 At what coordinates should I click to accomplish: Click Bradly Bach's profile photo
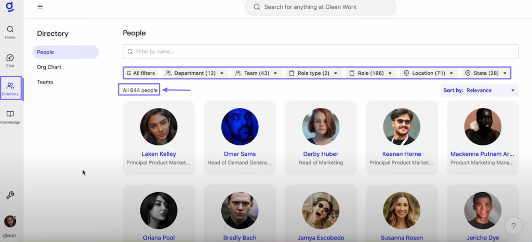pyautogui.click(x=240, y=210)
